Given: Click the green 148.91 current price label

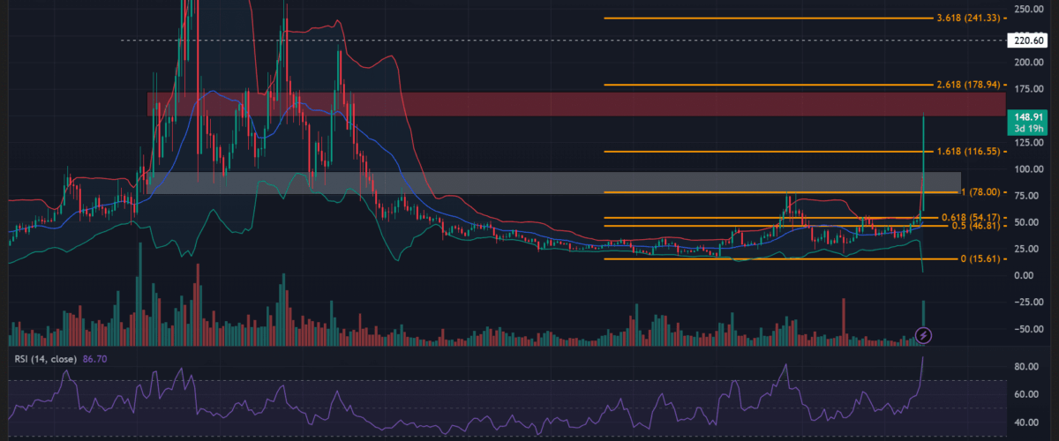Looking at the screenshot, I should tap(1030, 116).
